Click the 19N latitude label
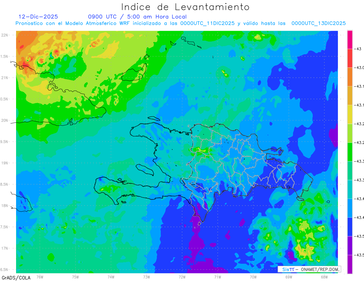Viewport: 364px width, 281px height. click(5, 163)
